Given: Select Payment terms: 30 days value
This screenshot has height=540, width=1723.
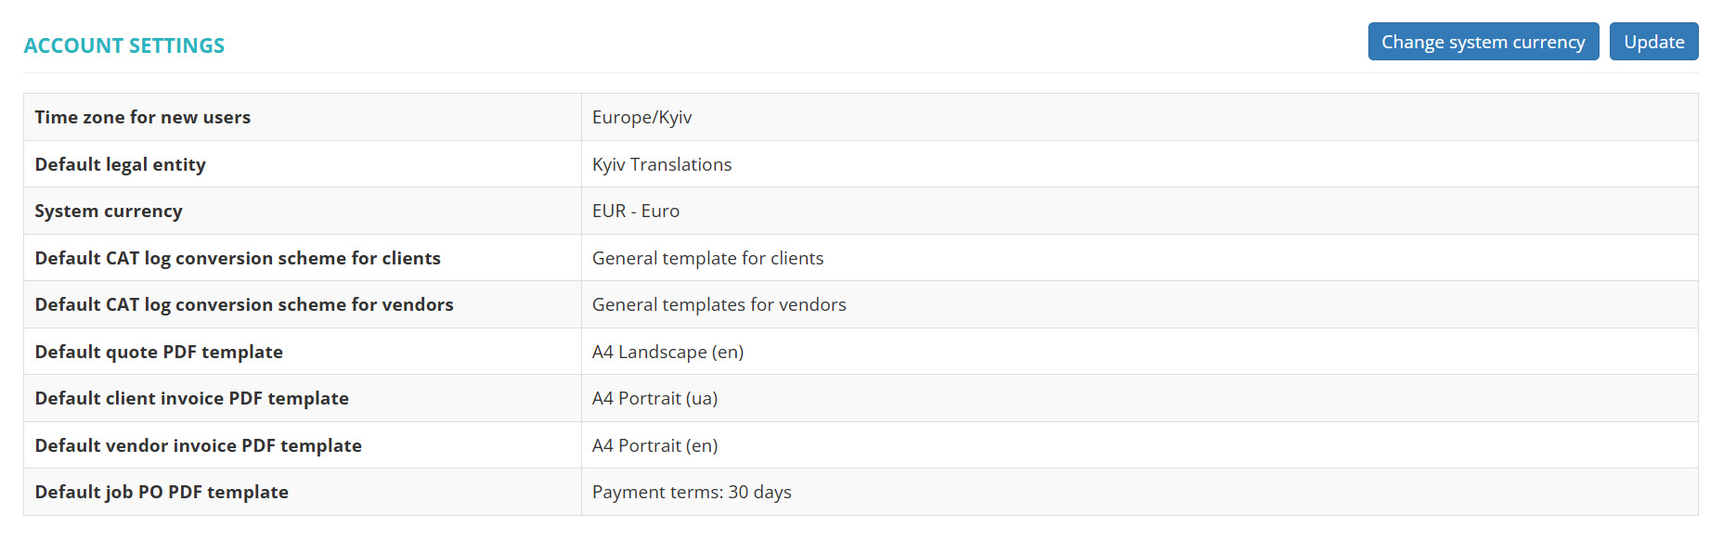Looking at the screenshot, I should (x=692, y=492).
